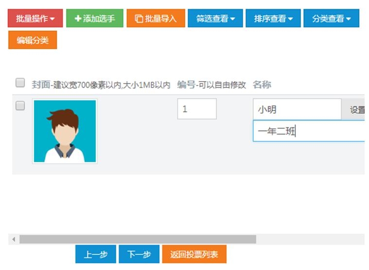Click the scrollbar left arrow

point(14,239)
